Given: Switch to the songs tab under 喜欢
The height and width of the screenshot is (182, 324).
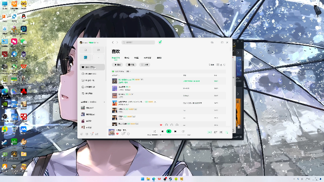Looking at the screenshot, I should coord(116,58).
